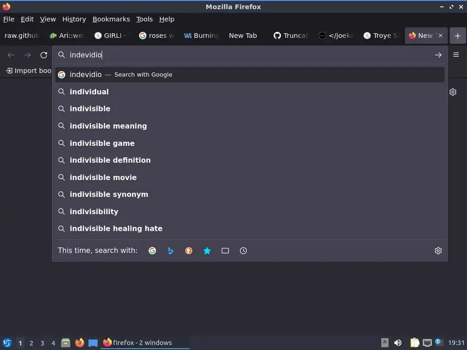Switch to the roses Google tab

click(157, 36)
